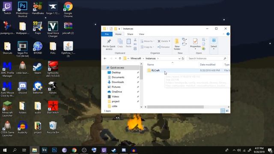The height and width of the screenshot is (154, 274).
Task: Click navigation pane scroll down arrow
Action: [x=141, y=107]
